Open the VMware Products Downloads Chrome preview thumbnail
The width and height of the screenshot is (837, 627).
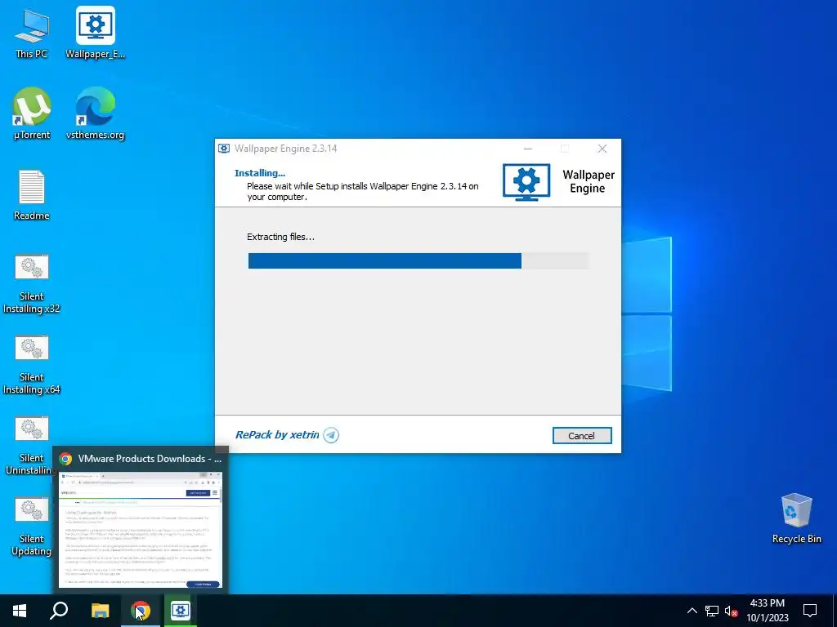tap(141, 531)
